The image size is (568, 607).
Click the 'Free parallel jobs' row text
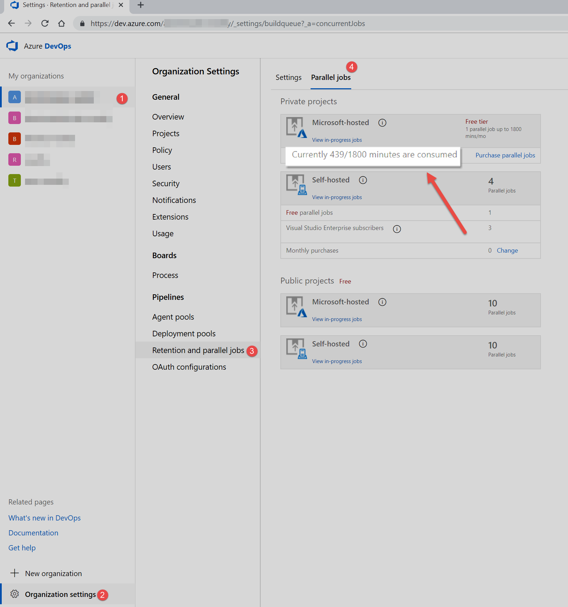point(309,213)
